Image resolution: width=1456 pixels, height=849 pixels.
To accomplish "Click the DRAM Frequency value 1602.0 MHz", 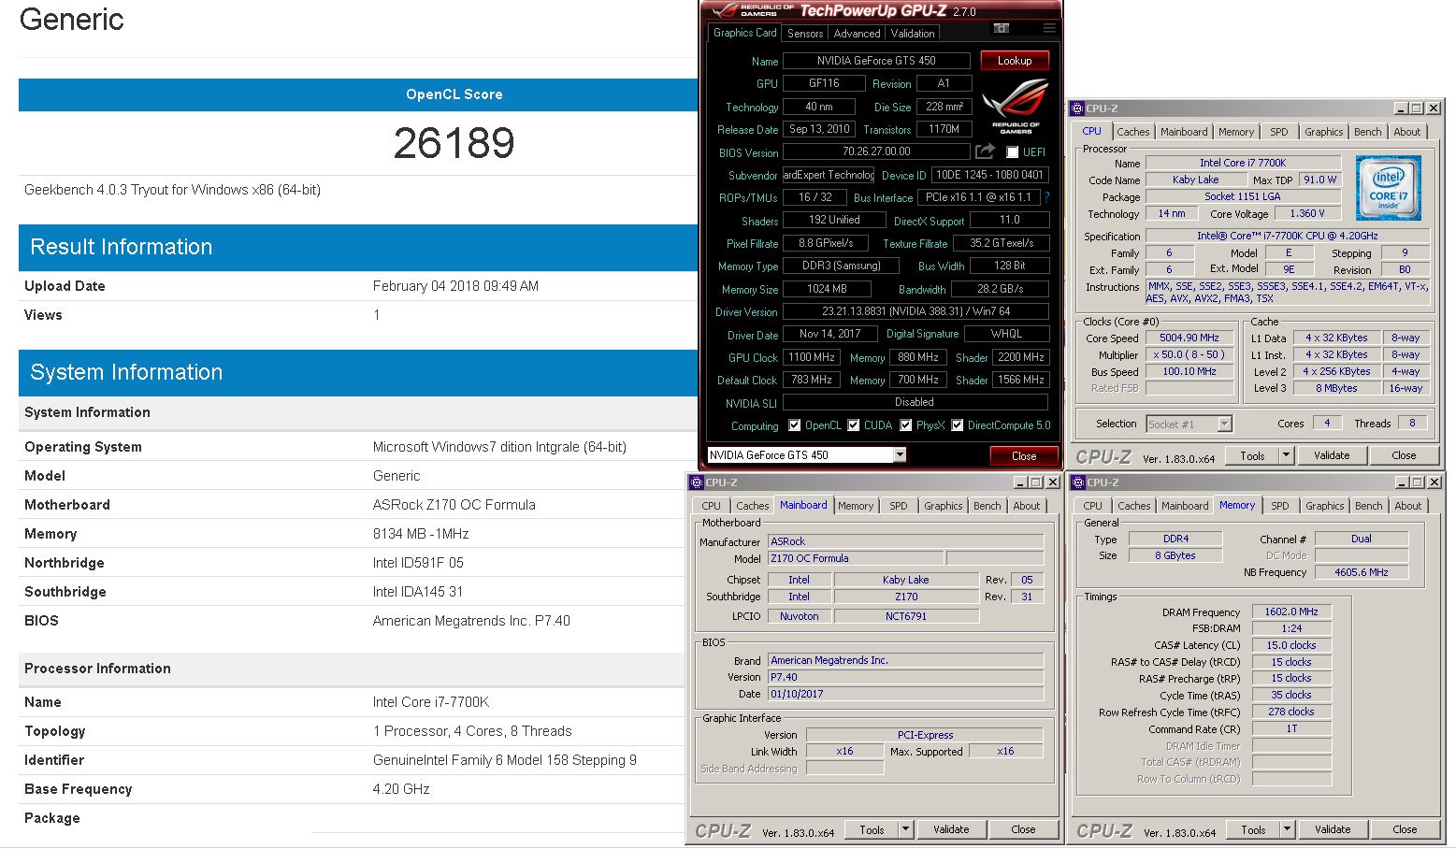I will 1291,612.
